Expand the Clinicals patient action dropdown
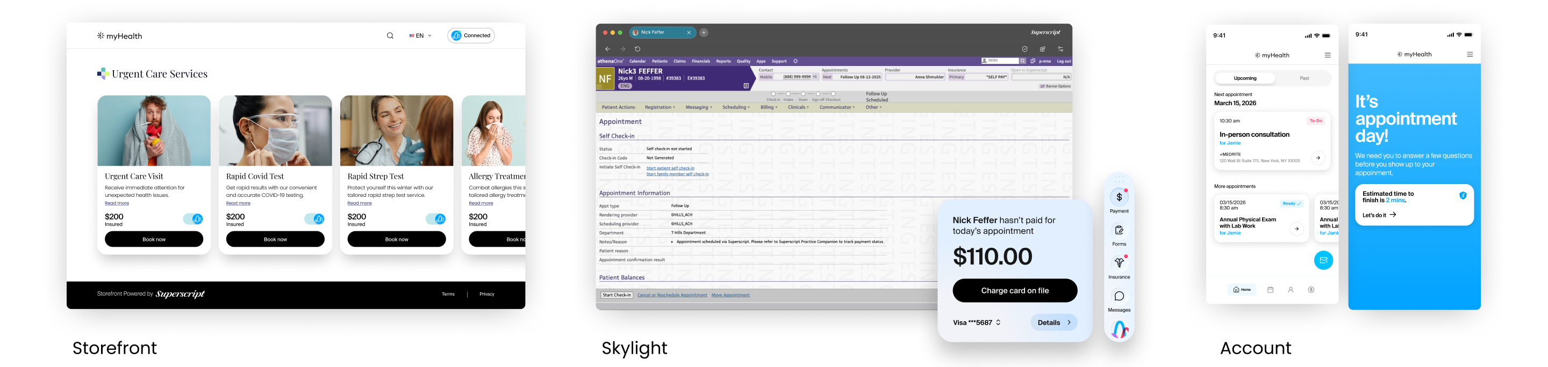1548x367 pixels. 799,107
